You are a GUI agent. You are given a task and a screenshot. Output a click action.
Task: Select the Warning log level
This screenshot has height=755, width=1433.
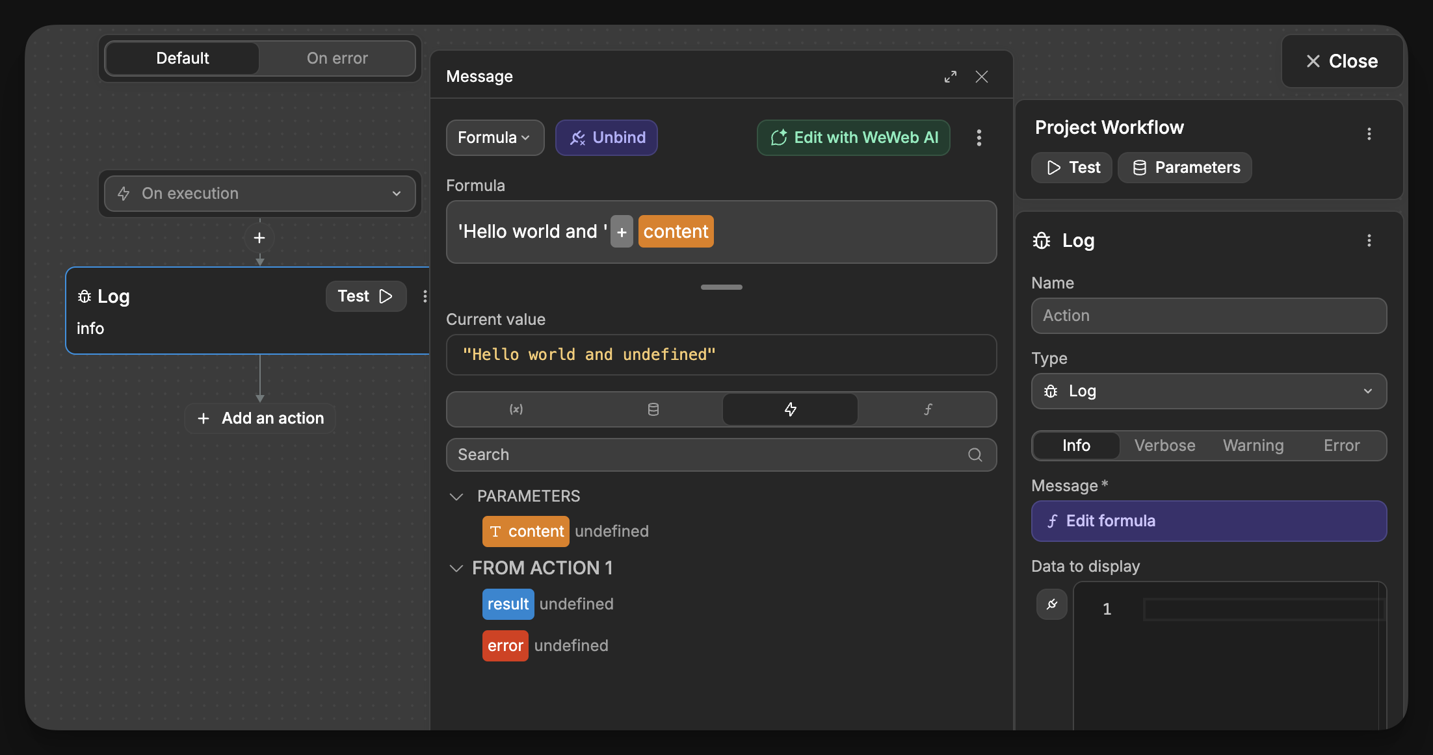(1254, 445)
